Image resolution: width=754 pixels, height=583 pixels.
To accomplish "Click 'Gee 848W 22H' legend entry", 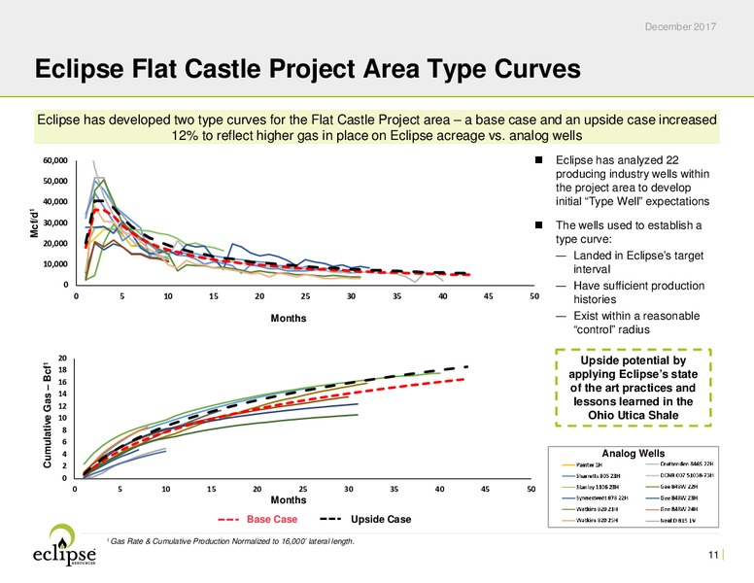I will (x=679, y=486).
